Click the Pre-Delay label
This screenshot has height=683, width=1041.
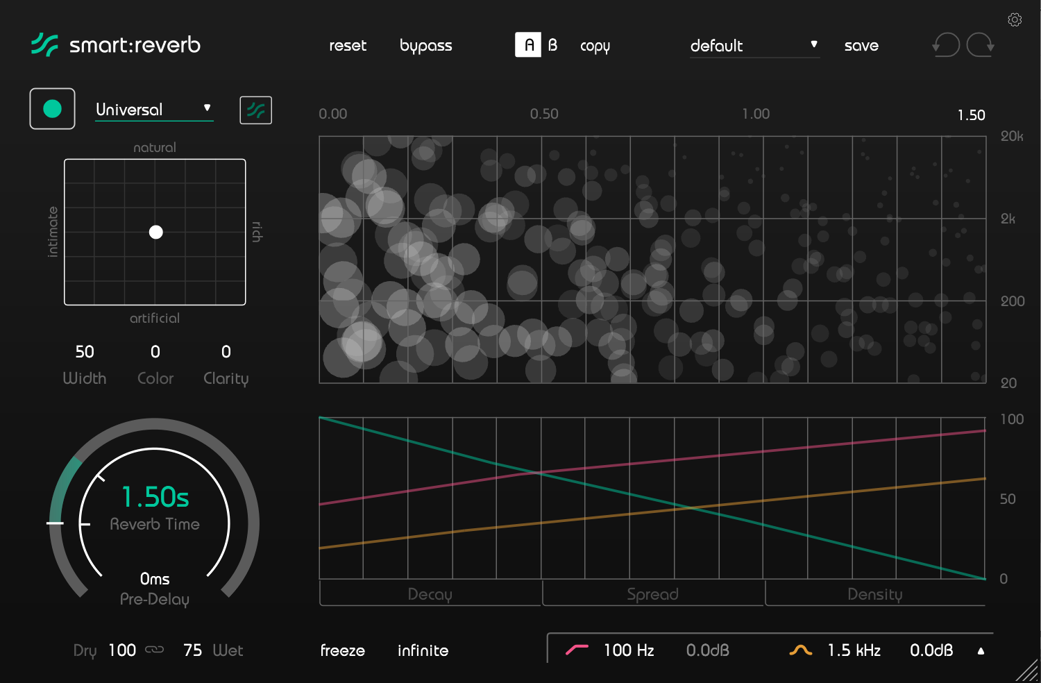point(155,600)
